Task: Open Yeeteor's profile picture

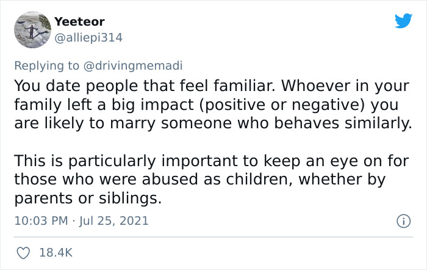Action: click(x=30, y=29)
